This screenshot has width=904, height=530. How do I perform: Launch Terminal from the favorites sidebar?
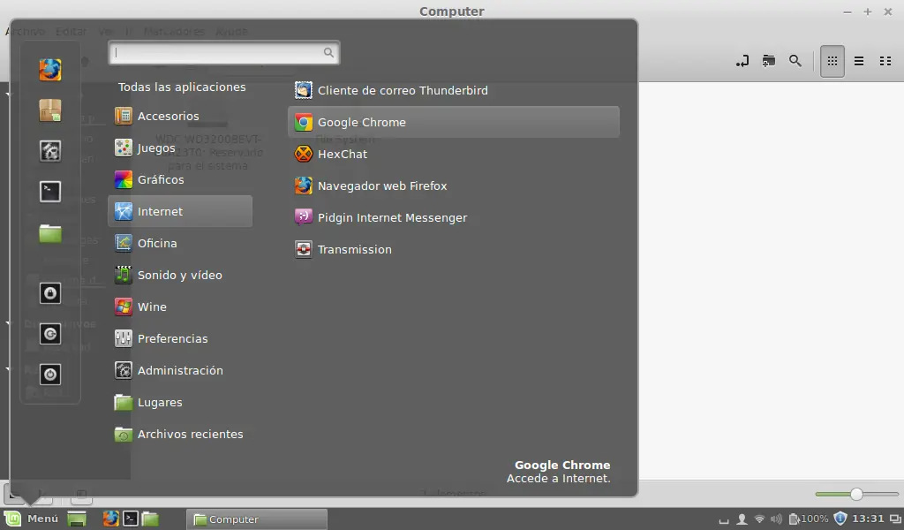[50, 192]
